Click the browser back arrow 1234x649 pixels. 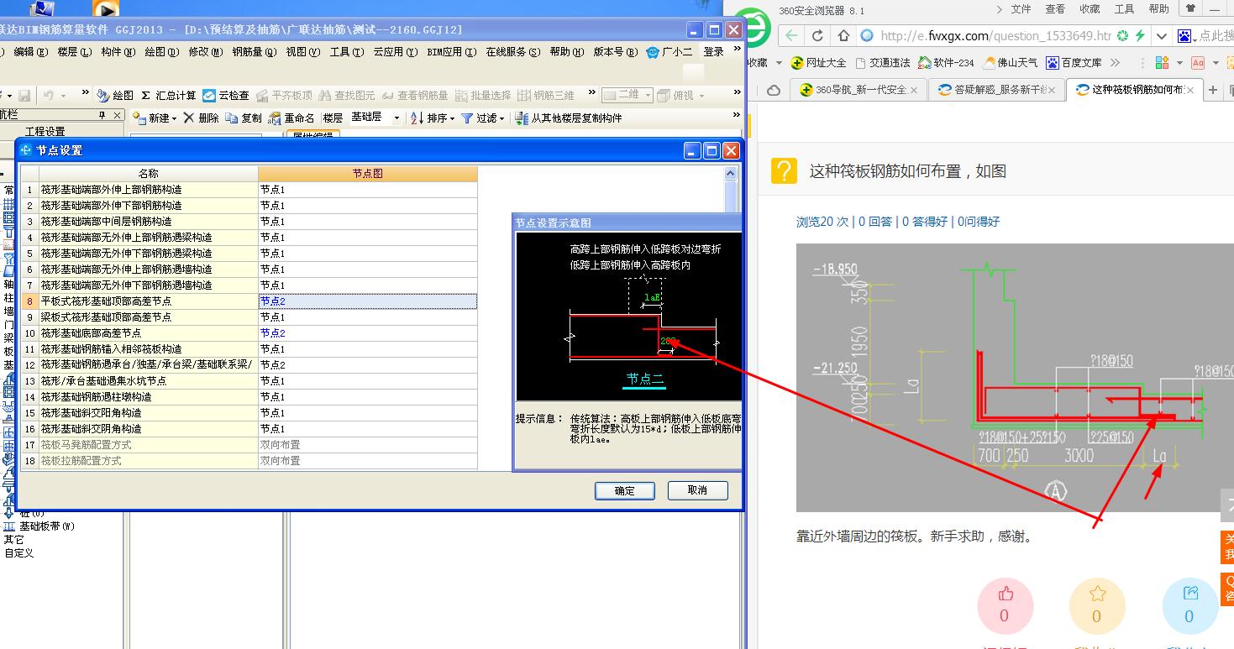pyautogui.click(x=791, y=36)
